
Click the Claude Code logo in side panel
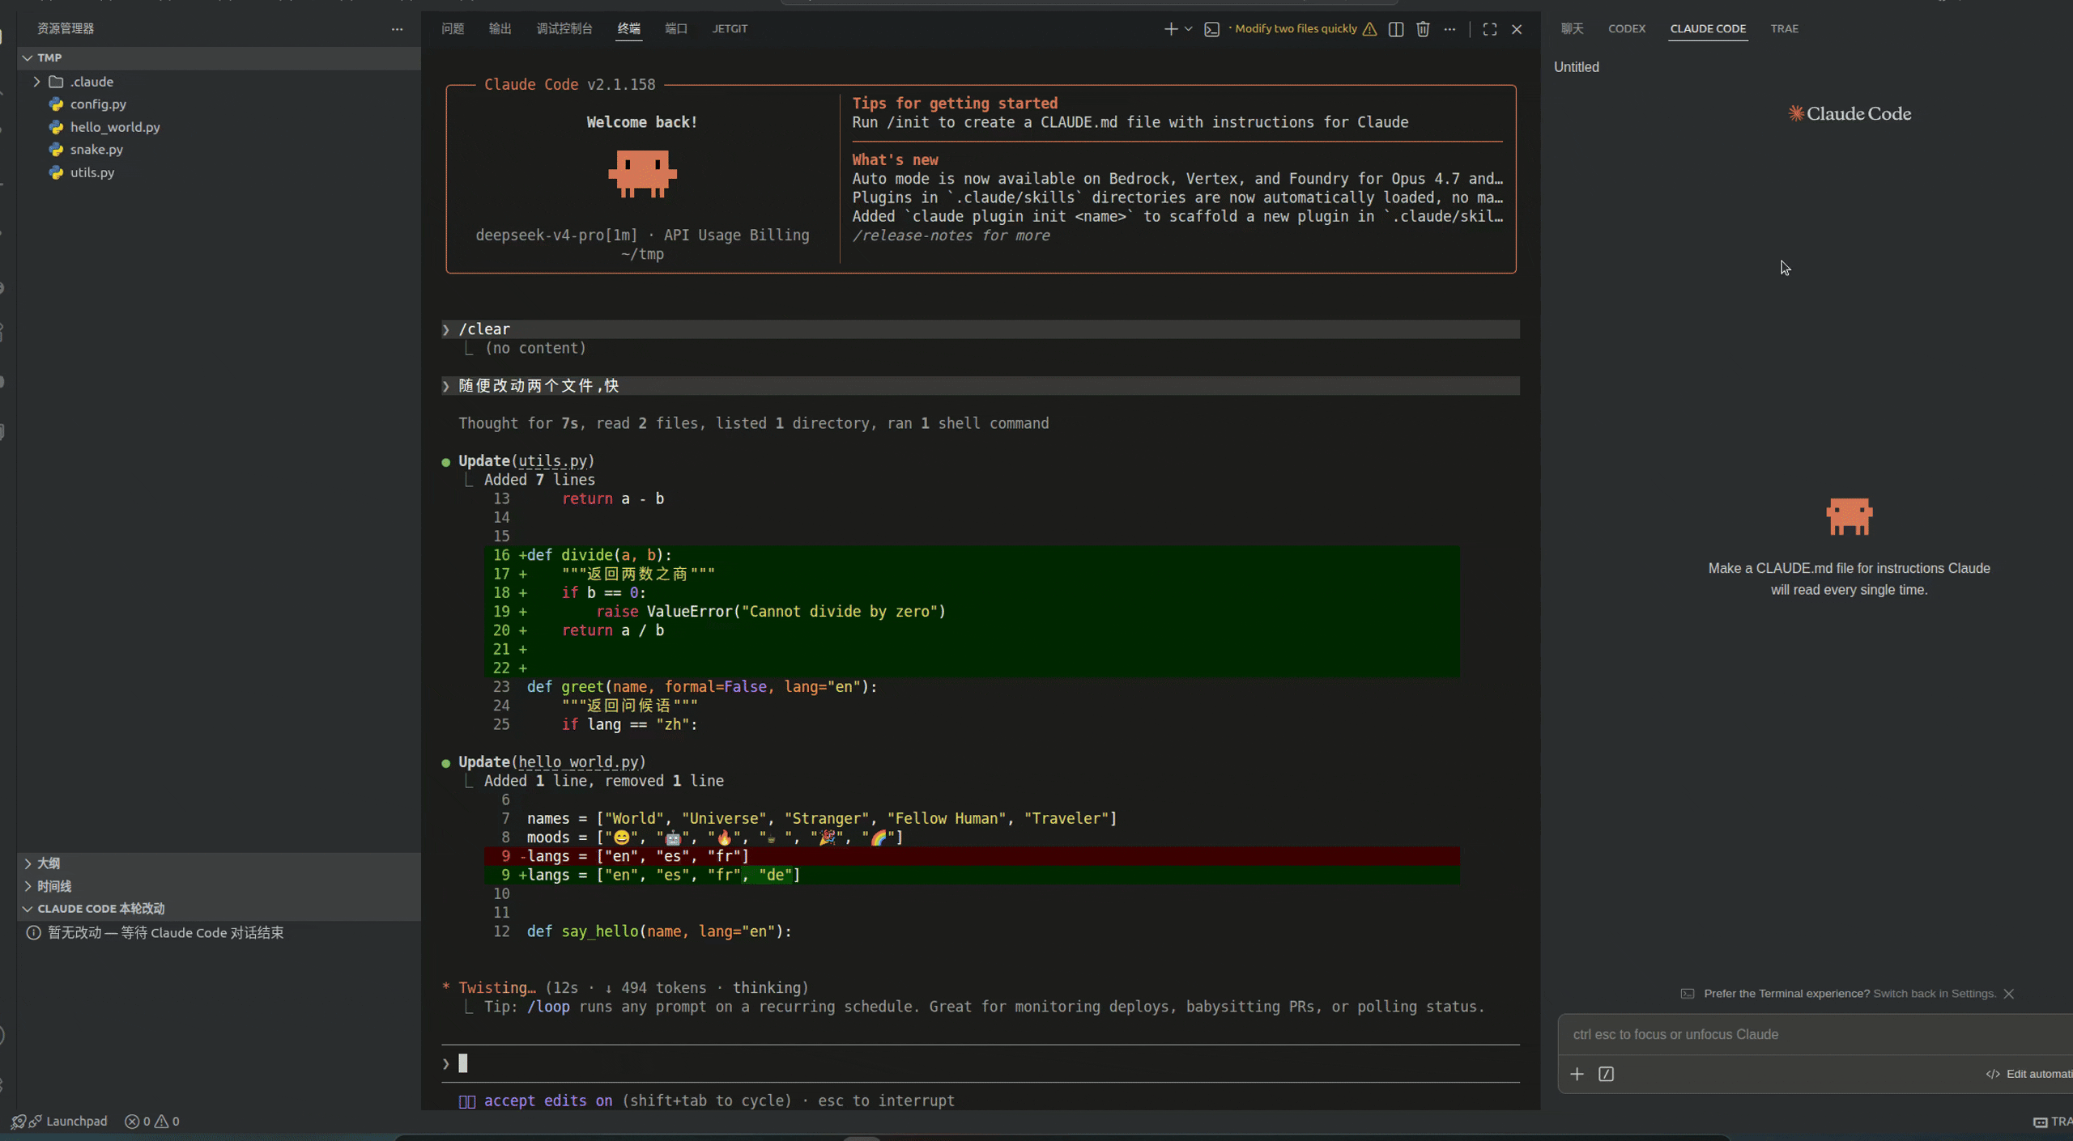pyautogui.click(x=1849, y=114)
